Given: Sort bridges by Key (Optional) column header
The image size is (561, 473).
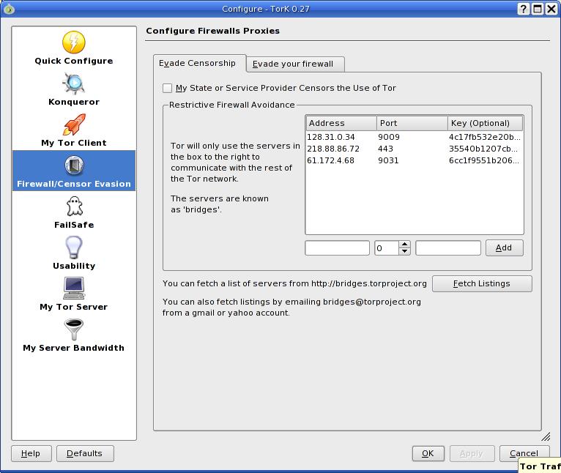Looking at the screenshot, I should [485, 123].
